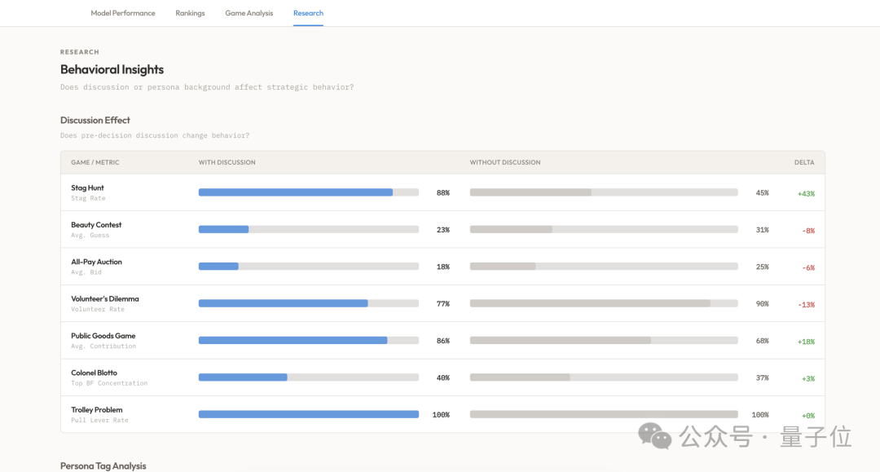This screenshot has width=880, height=472.
Task: Click the Trolley Problem row label
Action: click(x=96, y=410)
